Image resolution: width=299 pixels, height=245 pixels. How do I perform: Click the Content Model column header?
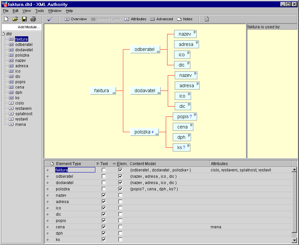coord(169,163)
